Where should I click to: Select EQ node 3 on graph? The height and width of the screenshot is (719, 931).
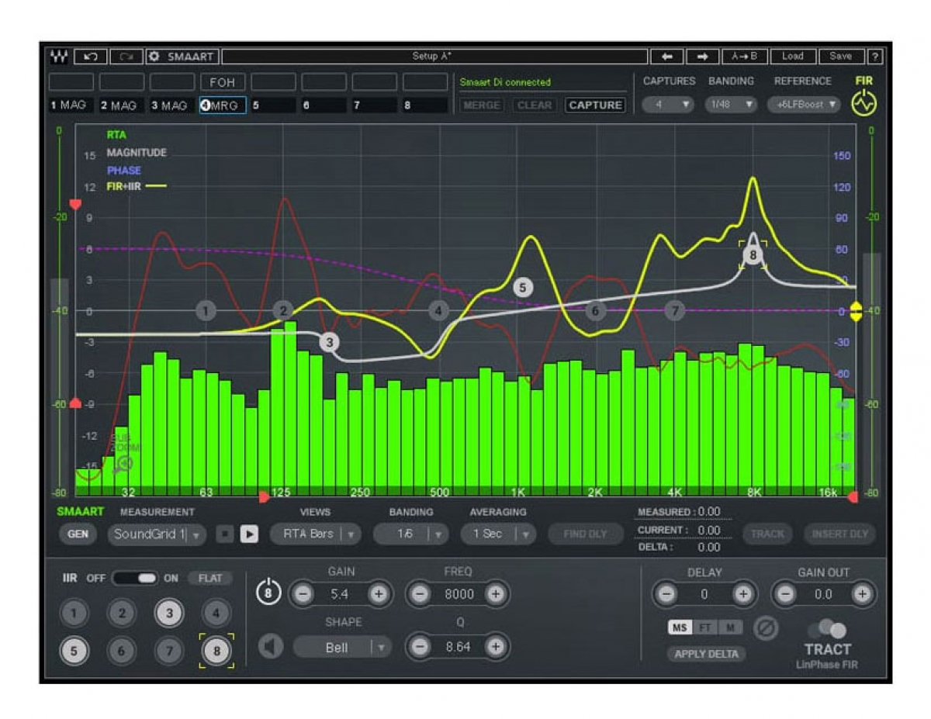click(329, 342)
